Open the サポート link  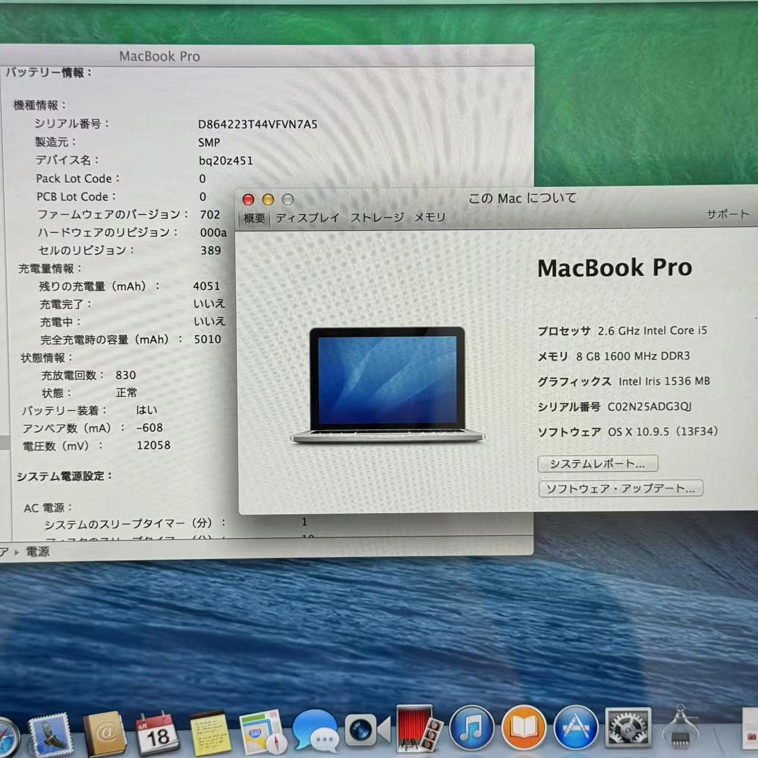(x=727, y=213)
